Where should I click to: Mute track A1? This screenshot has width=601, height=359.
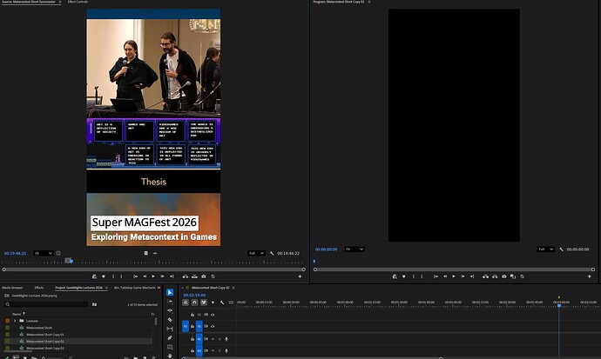(213, 339)
